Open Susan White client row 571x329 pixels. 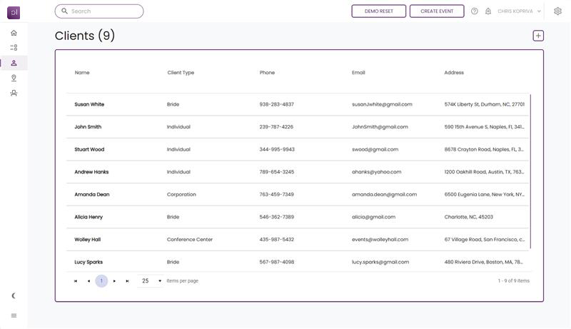tap(298, 104)
